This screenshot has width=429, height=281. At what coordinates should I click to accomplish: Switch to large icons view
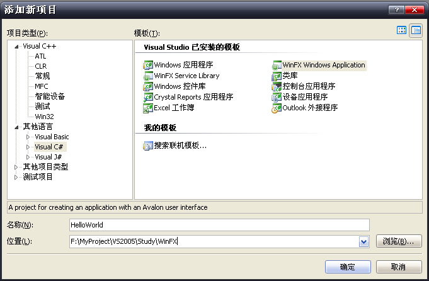[x=401, y=30]
